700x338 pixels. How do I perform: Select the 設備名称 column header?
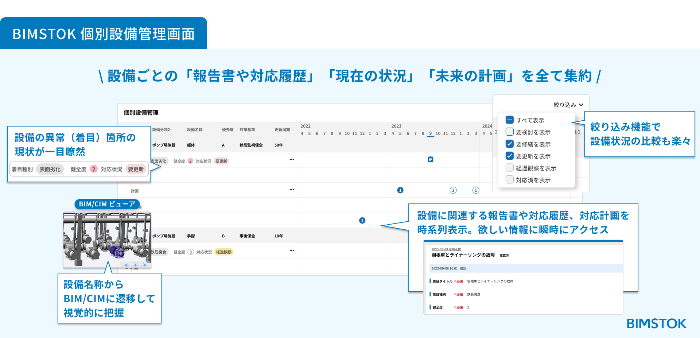[195, 130]
